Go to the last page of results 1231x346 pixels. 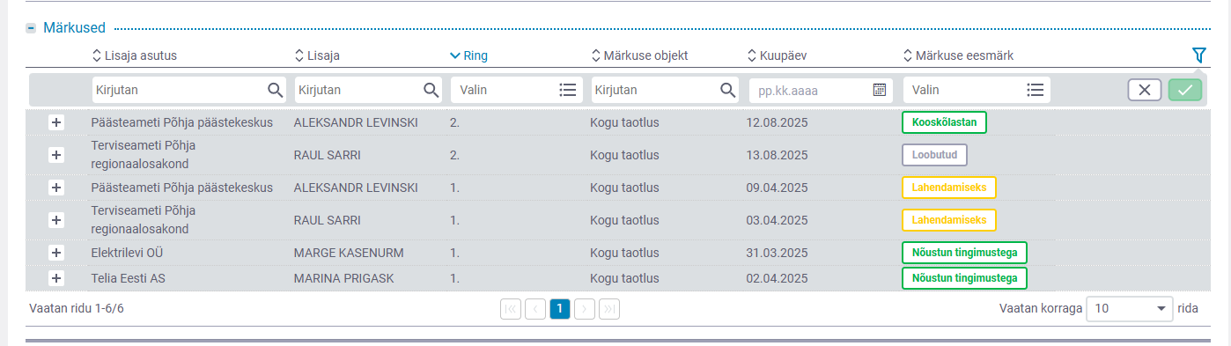pos(609,308)
